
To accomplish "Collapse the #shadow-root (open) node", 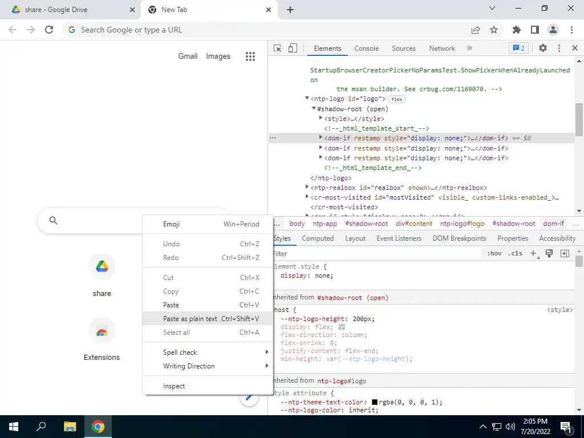I will [x=314, y=108].
